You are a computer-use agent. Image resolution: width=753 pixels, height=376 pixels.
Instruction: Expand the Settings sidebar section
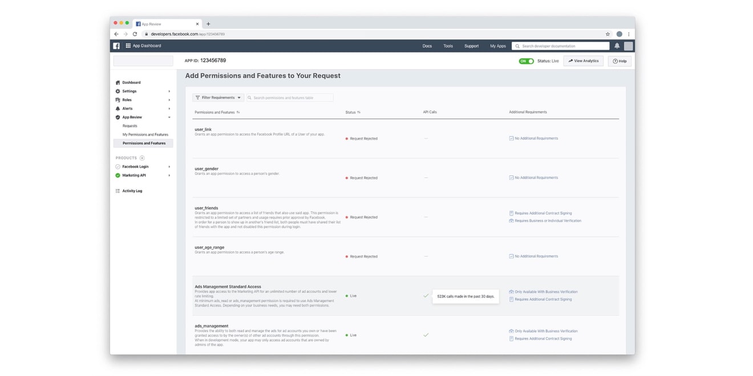pos(169,91)
